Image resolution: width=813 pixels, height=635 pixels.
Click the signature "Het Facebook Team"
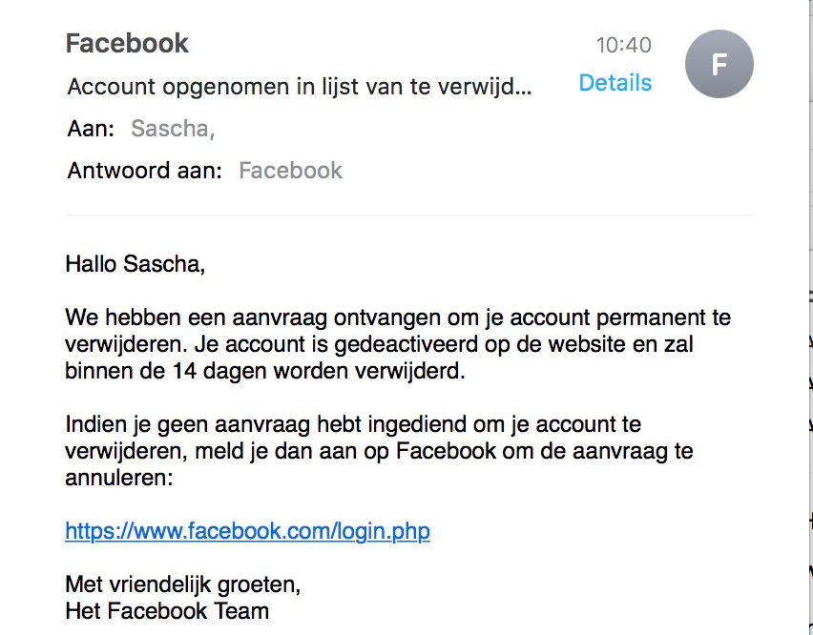tap(167, 611)
